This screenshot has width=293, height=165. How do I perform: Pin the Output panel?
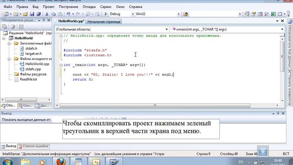pos(278,113)
